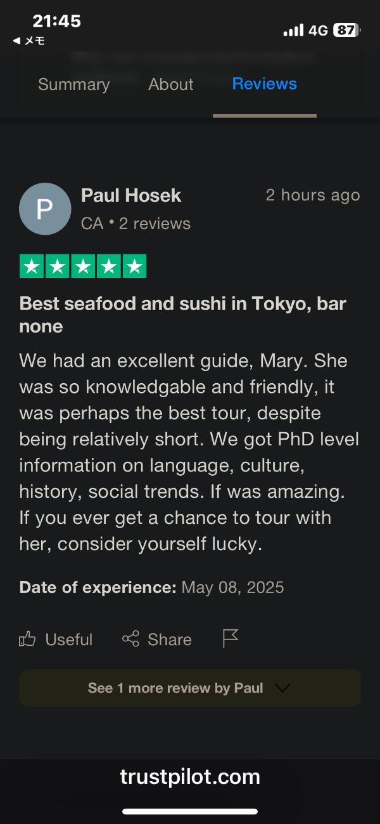
Task: Tap the "CA • 2 reviews" text
Action: tap(136, 223)
